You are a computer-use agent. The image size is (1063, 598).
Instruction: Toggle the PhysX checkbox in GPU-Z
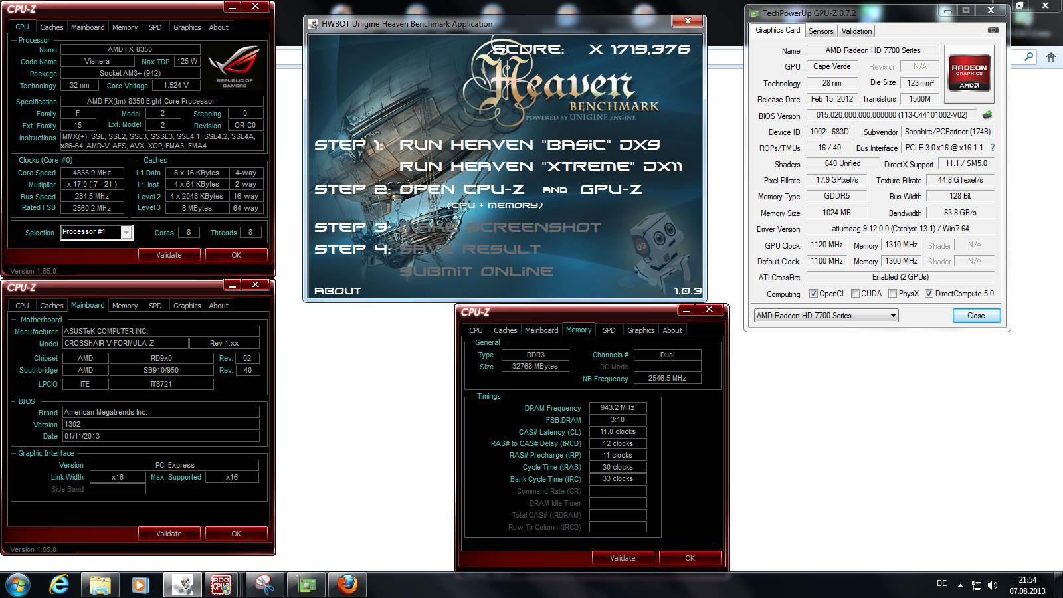coord(893,294)
